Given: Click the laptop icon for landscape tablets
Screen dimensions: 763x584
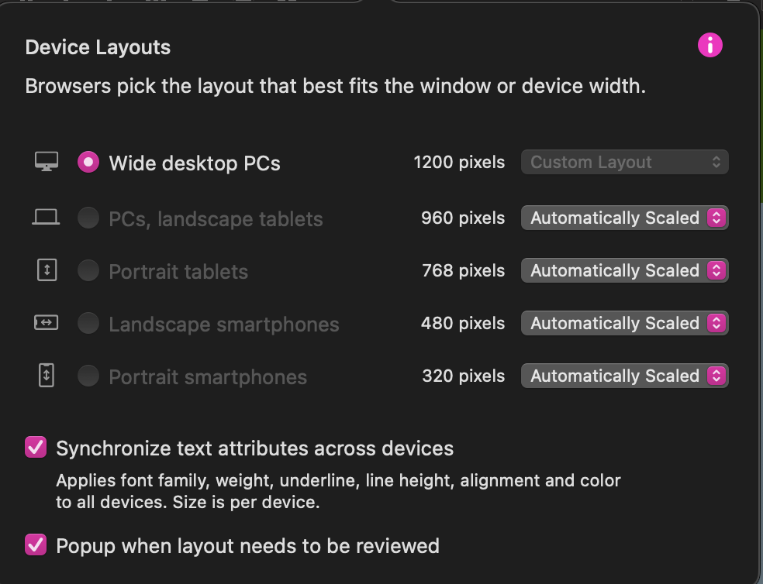Looking at the screenshot, I should point(46,217).
